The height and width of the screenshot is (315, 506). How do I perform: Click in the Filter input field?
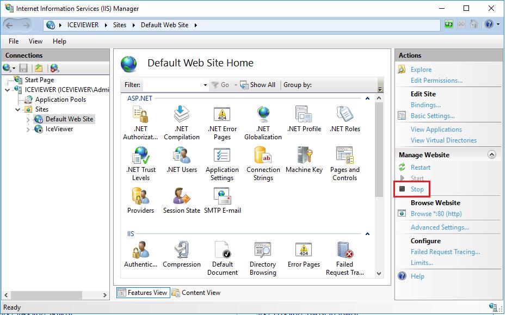pyautogui.click(x=172, y=85)
